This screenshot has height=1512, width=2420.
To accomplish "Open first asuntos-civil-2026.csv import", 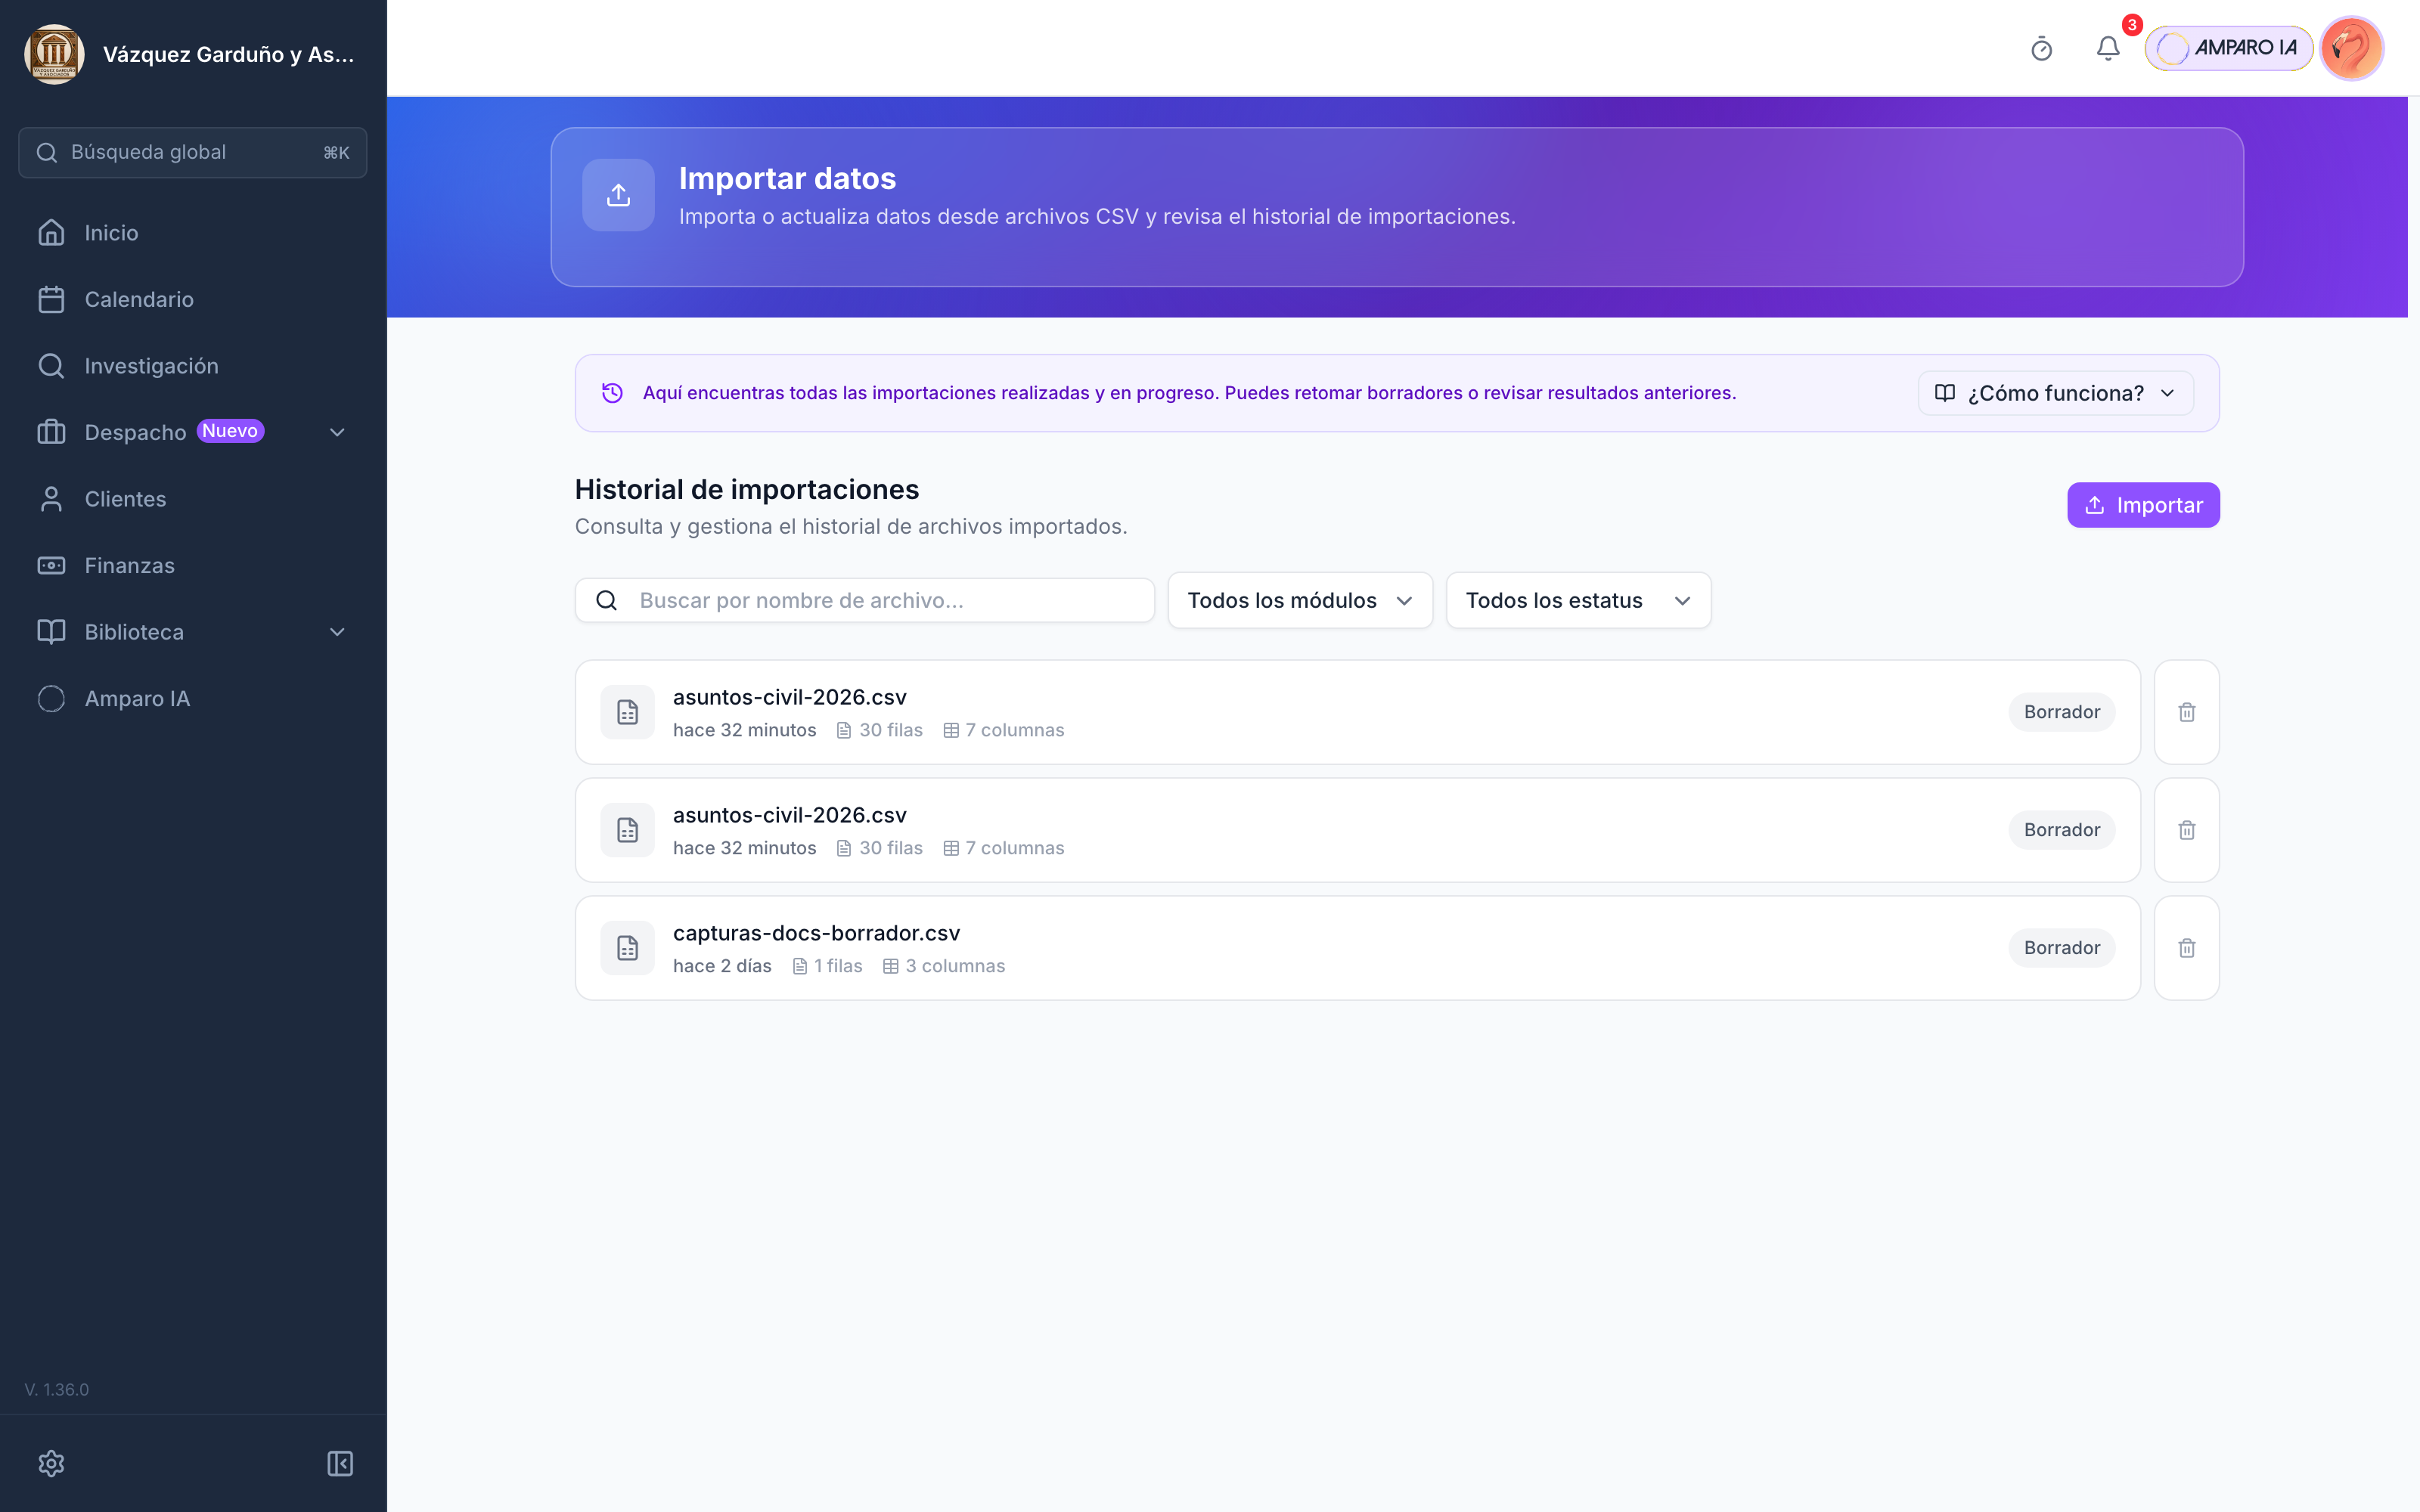I will coord(1357,712).
